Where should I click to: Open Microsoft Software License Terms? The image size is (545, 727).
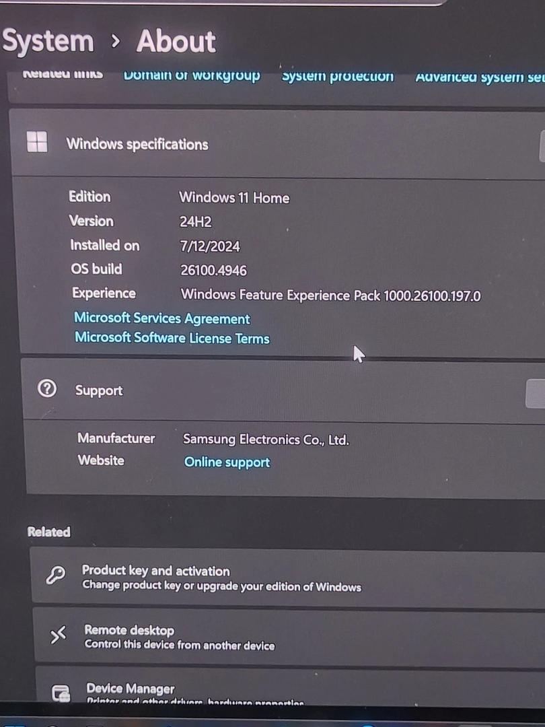[x=172, y=337]
